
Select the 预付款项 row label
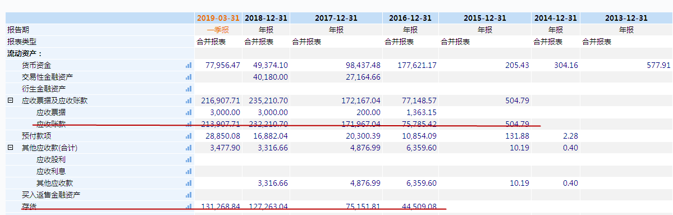(36, 136)
